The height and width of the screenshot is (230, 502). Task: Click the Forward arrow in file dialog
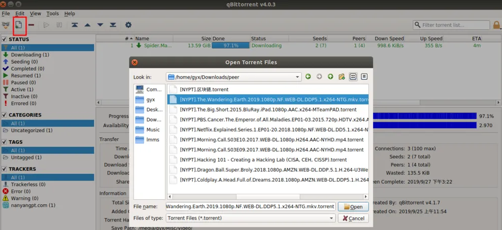pos(319,77)
